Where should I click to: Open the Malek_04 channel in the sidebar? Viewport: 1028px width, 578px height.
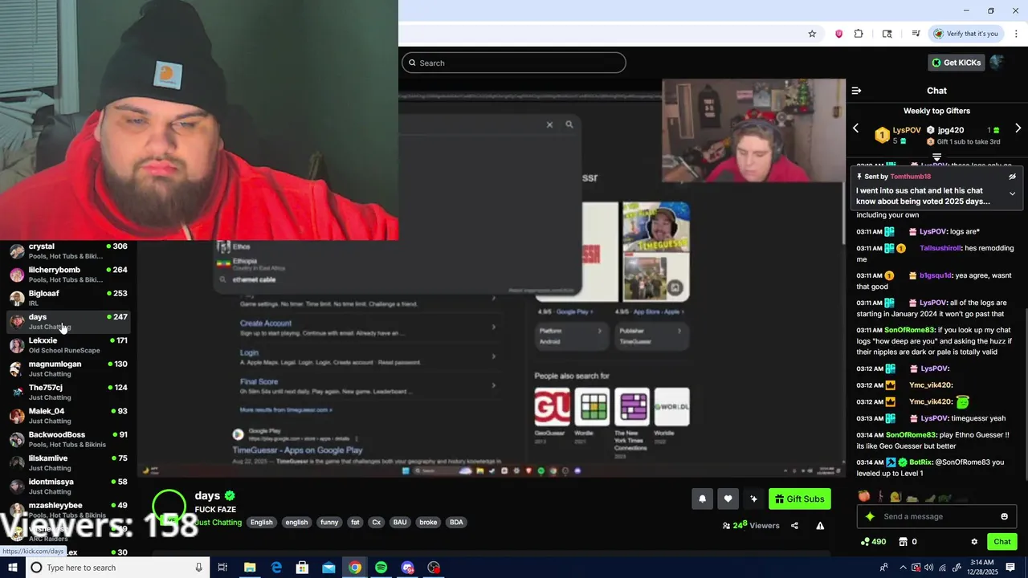[x=67, y=415]
